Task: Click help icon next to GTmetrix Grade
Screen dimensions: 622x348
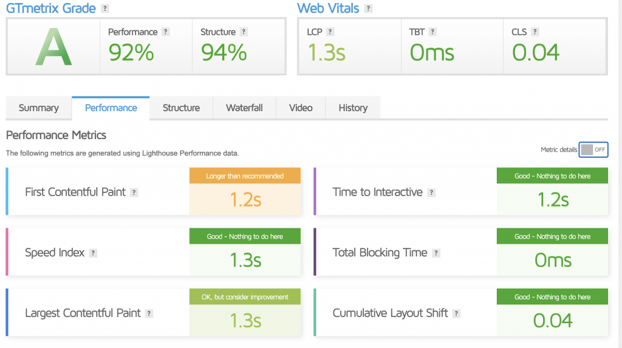Action: point(106,9)
